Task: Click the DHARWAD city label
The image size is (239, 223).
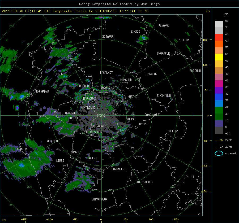Action: click(69, 113)
